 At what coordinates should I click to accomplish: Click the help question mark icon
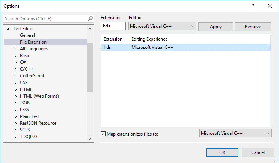click(253, 6)
